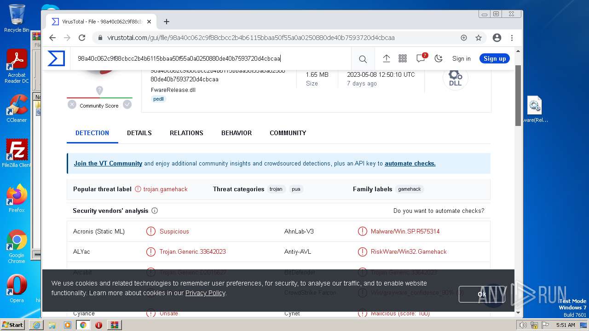Open the notifications comment icon

coord(421,58)
